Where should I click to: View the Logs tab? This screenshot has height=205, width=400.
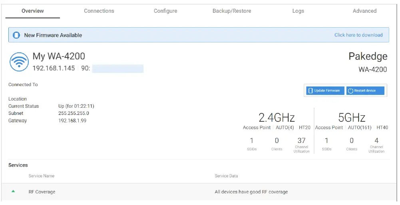coord(298,11)
